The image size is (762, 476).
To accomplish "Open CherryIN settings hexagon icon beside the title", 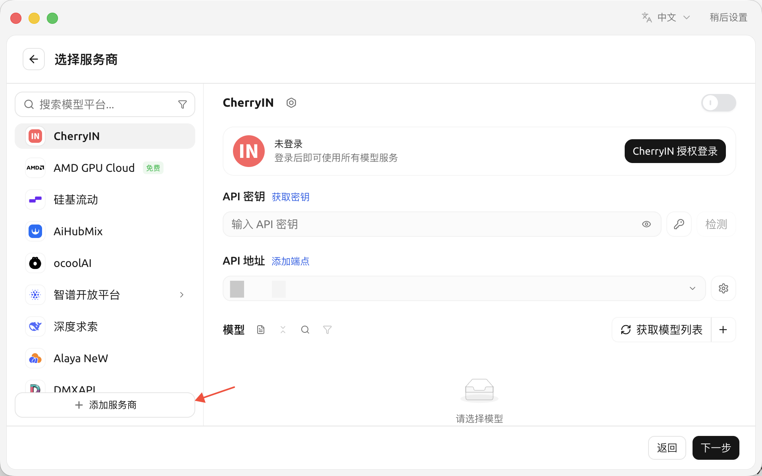I will pyautogui.click(x=291, y=103).
